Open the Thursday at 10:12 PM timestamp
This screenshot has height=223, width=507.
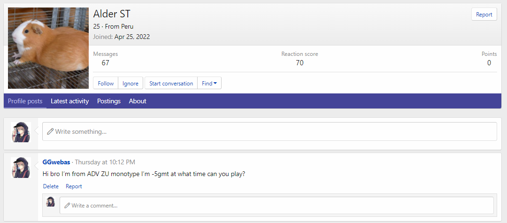point(105,162)
